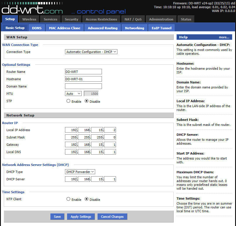Click the Firmware version text
Viewport: 236px width, 226px height.
pos(204,3)
